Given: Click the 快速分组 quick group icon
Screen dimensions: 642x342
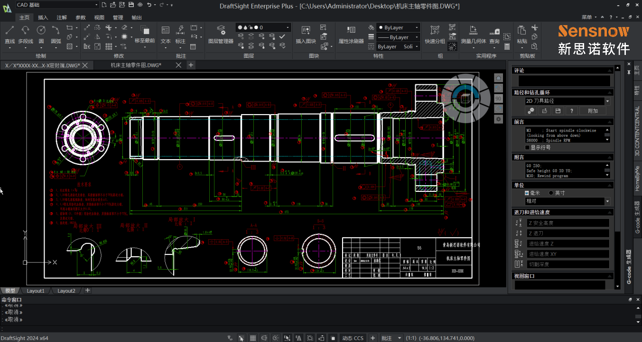Looking at the screenshot, I should tap(435, 34).
